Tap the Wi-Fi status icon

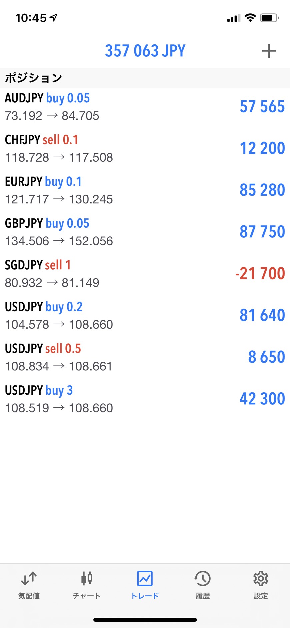(x=250, y=18)
